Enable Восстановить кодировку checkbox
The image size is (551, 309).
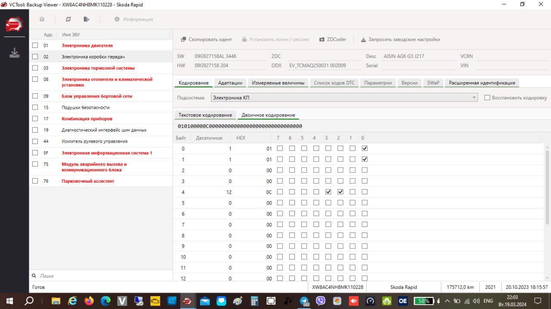[487, 98]
